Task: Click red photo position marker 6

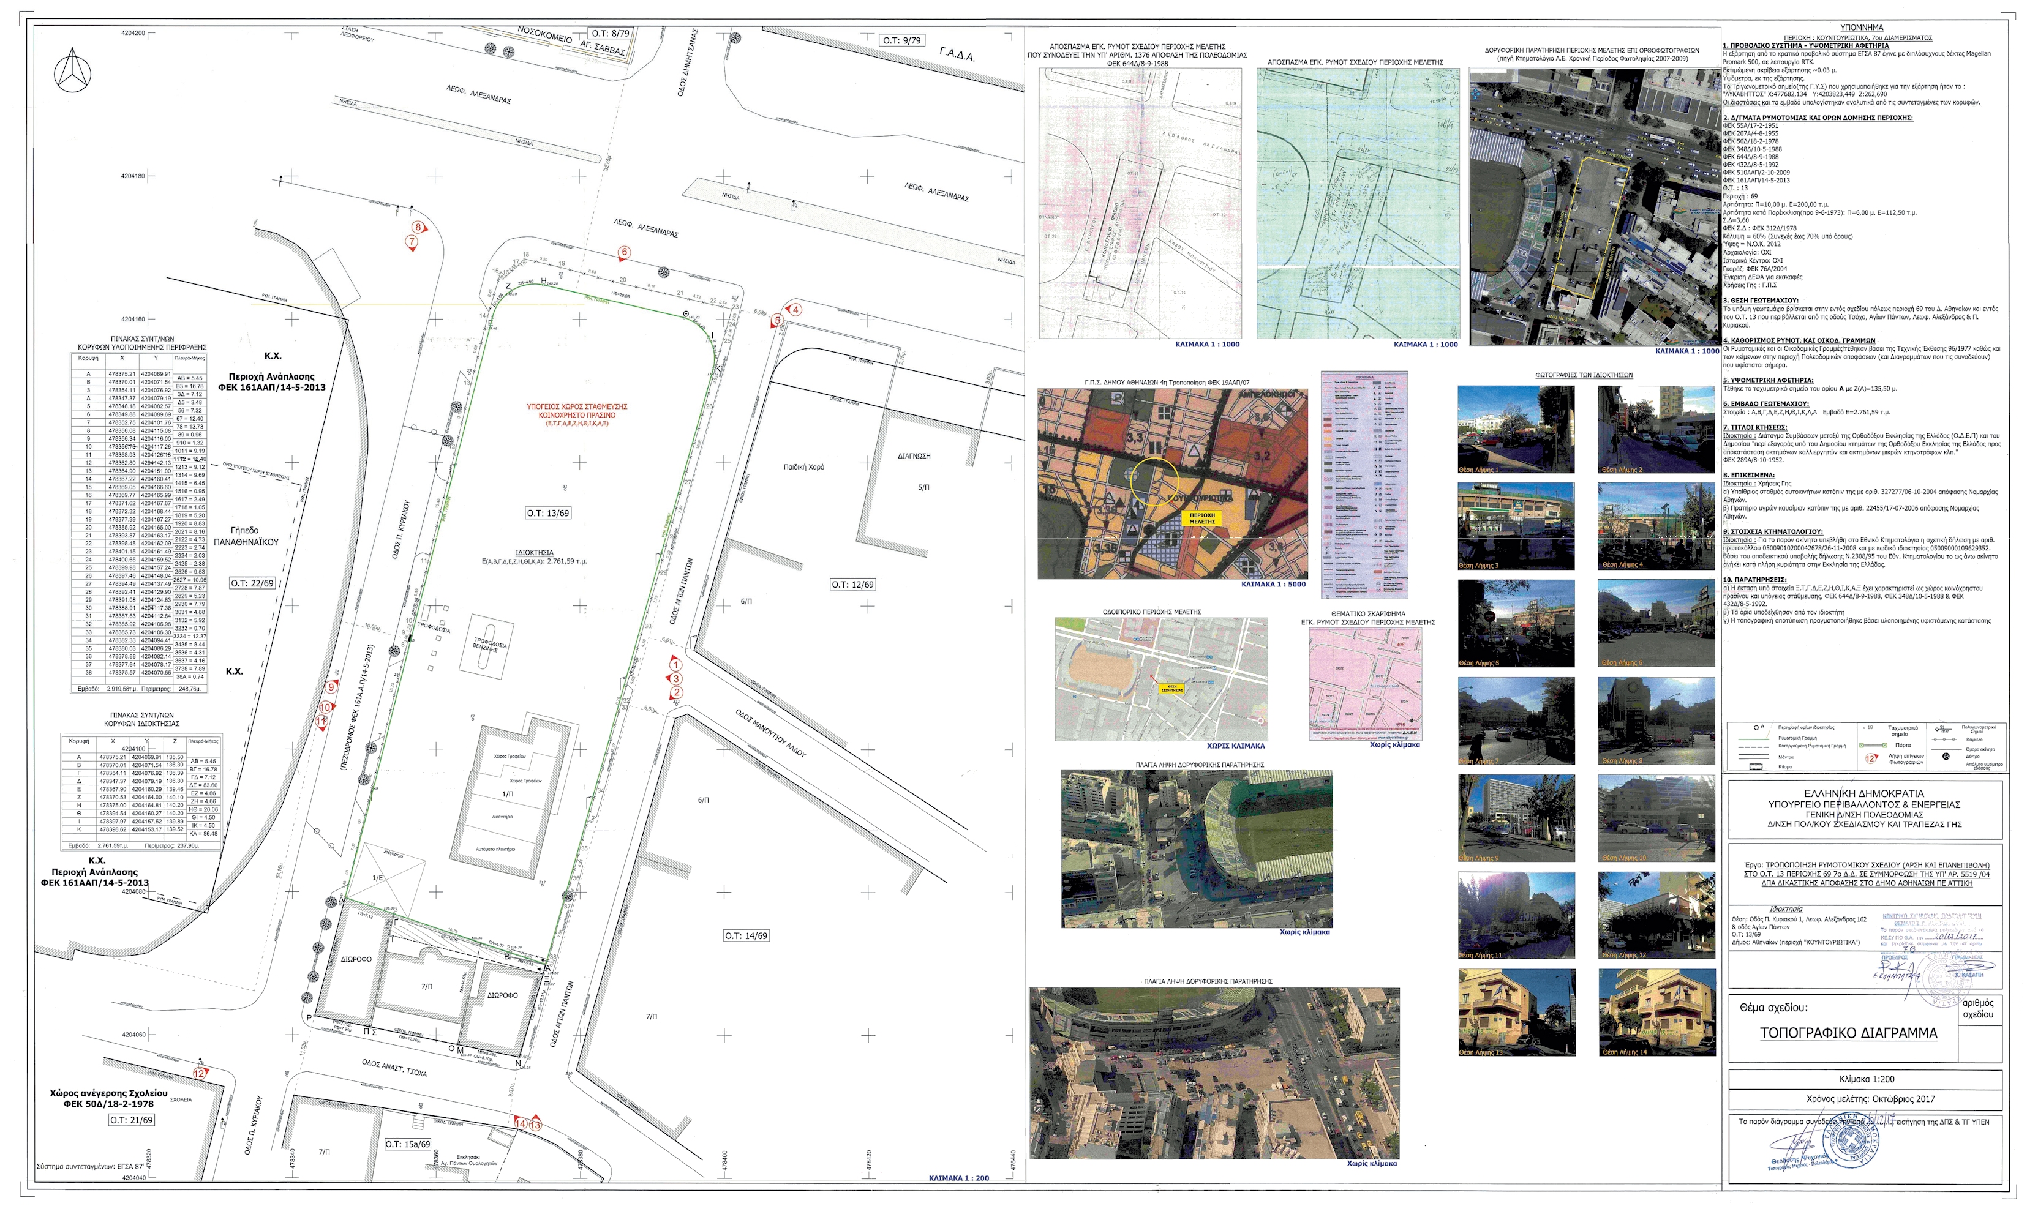Action: coord(624,253)
